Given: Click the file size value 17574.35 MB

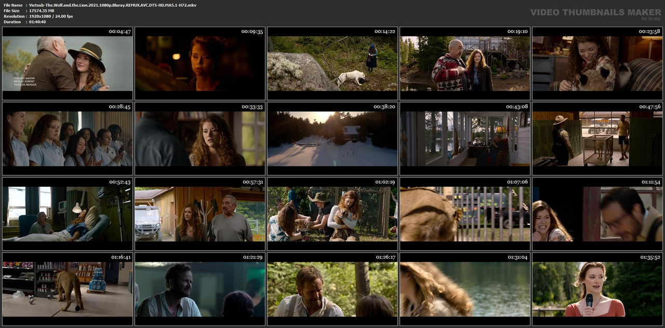Looking at the screenshot, I should (x=42, y=11).
